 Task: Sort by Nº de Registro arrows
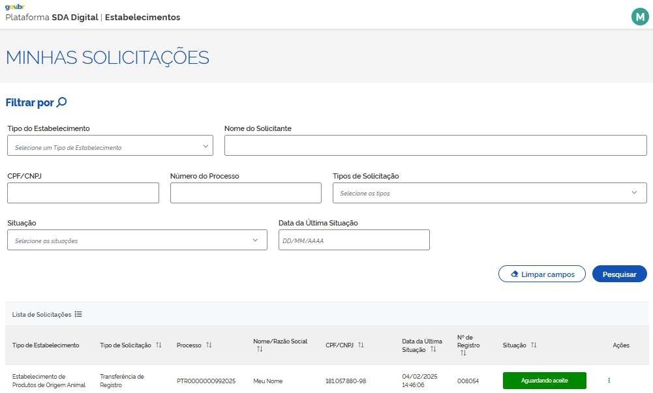pyautogui.click(x=463, y=353)
